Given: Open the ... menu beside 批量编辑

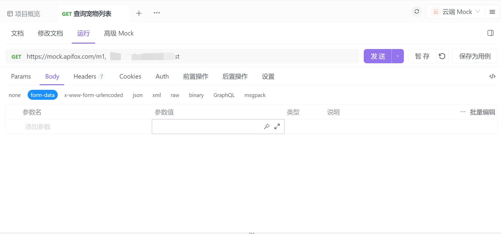Looking at the screenshot, I should point(463,112).
